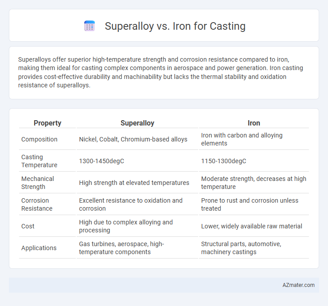Click the intro paragraph starting 'Superalloys offer superior'
This screenshot has width=328, height=306.
pyautogui.click(x=160, y=72)
